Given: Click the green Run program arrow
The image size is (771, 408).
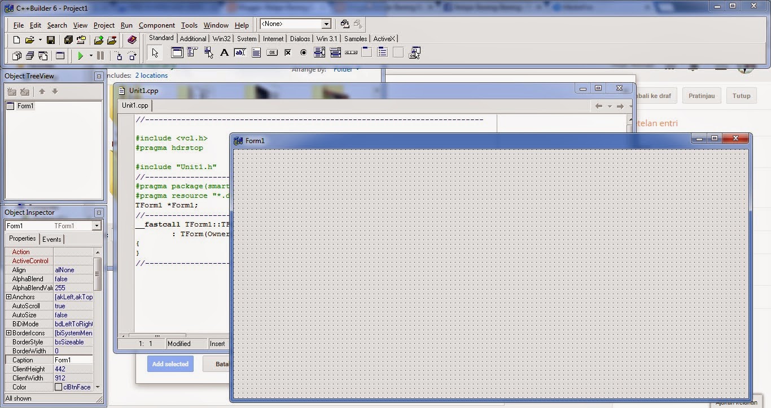Looking at the screenshot, I should (81, 56).
